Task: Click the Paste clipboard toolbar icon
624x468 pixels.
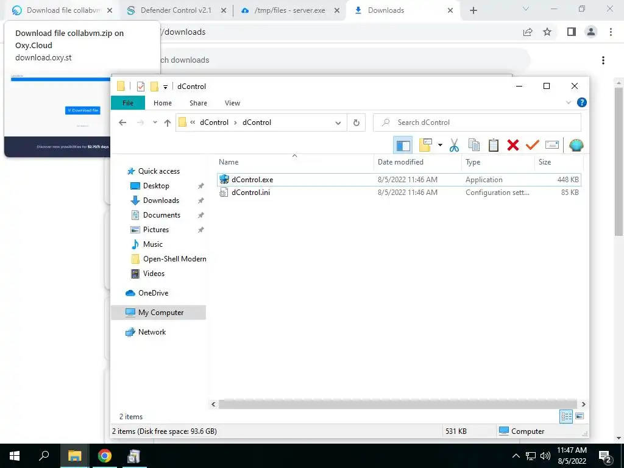Action: [494, 145]
